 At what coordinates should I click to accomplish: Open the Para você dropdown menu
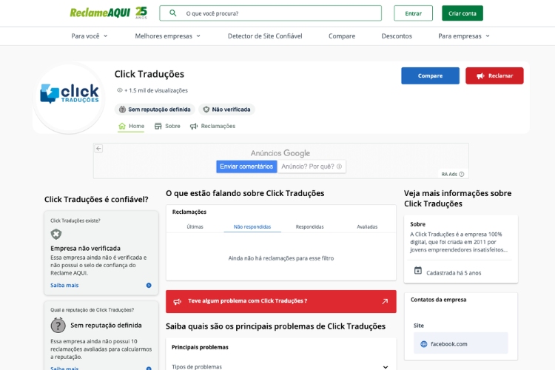click(90, 36)
